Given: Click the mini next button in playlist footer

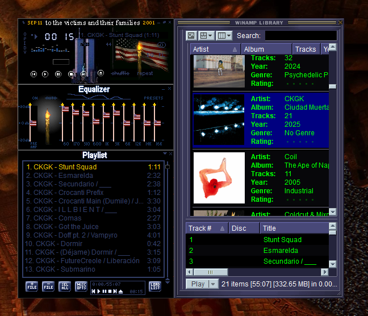Looking at the screenshot, I should (x=115, y=292).
